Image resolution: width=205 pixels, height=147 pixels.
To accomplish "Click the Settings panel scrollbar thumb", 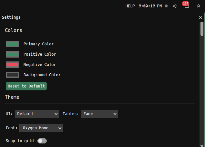I will point(202,29).
